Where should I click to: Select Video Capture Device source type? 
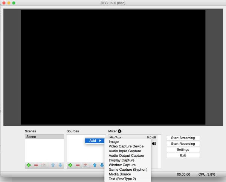(x=126, y=146)
